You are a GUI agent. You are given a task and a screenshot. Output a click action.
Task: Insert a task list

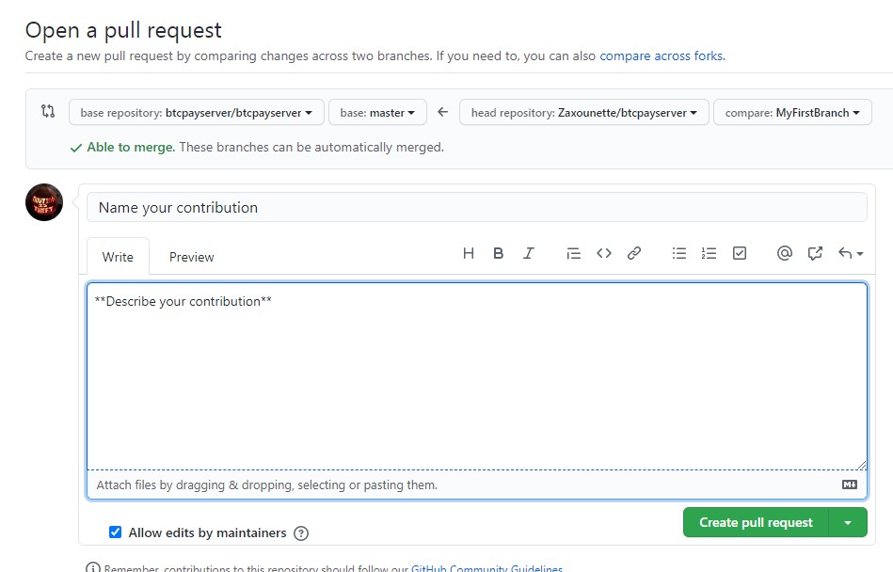point(739,253)
